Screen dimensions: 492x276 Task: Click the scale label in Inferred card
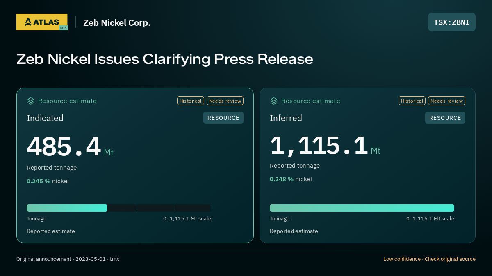(430, 219)
